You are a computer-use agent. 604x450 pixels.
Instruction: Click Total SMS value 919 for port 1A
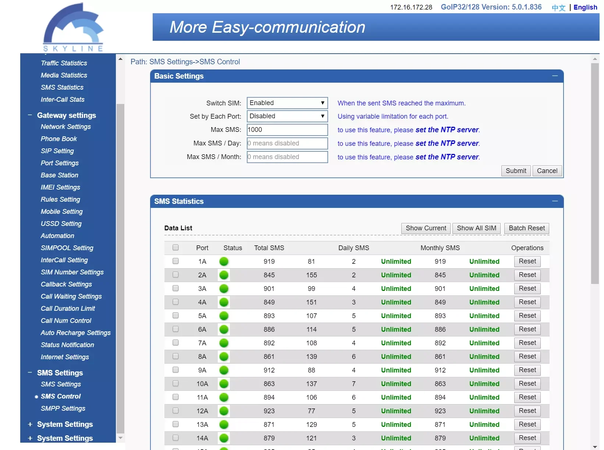pyautogui.click(x=269, y=262)
